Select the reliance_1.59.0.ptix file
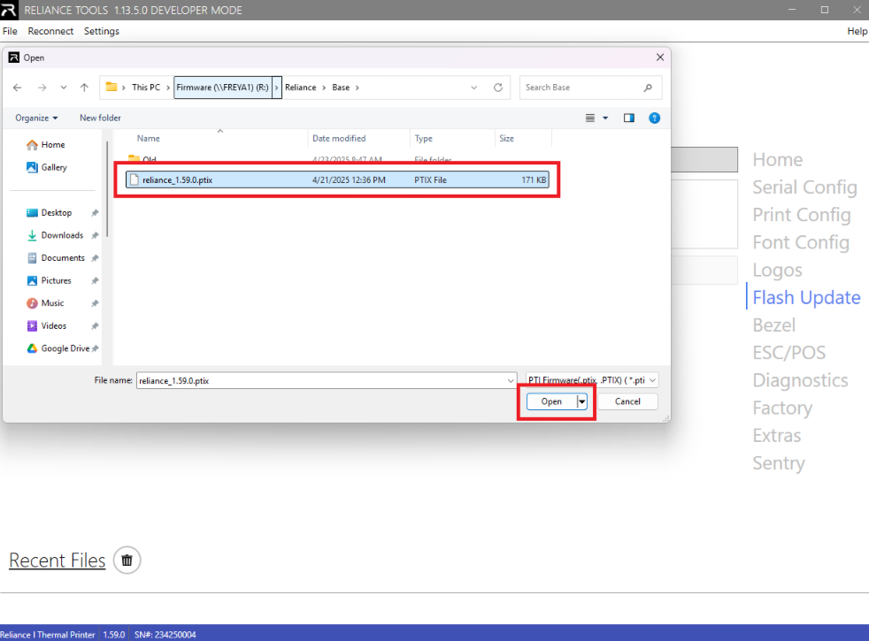Screen dimensions: 869x641 [x=178, y=179]
